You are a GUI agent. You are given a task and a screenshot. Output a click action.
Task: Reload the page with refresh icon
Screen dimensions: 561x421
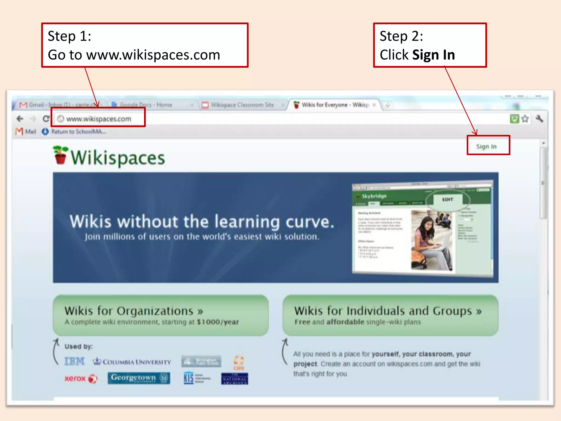coord(46,119)
